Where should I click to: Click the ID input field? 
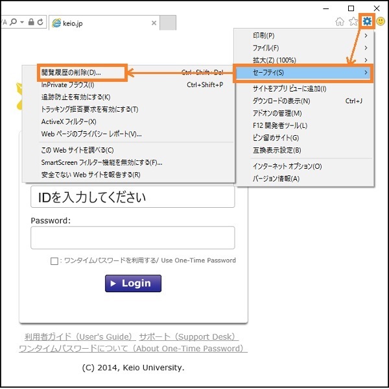coord(132,197)
